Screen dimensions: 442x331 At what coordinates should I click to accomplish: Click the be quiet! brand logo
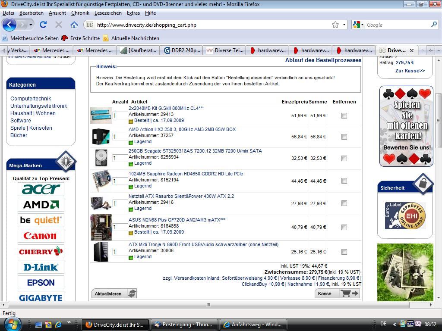41,220
